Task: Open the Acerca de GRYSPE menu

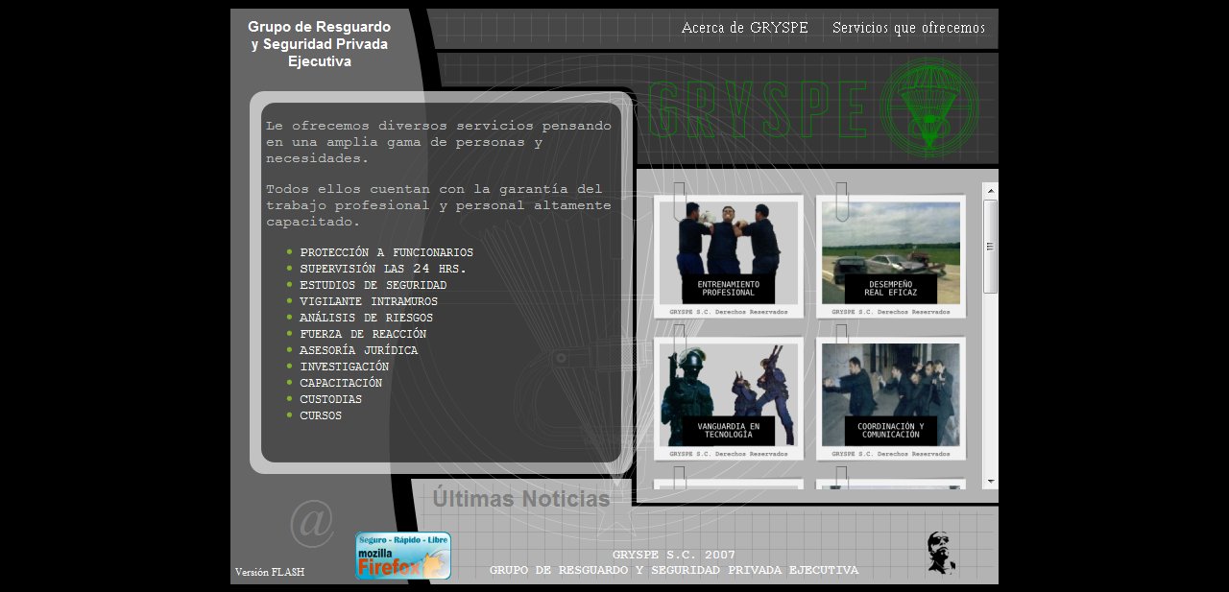Action: point(744,28)
